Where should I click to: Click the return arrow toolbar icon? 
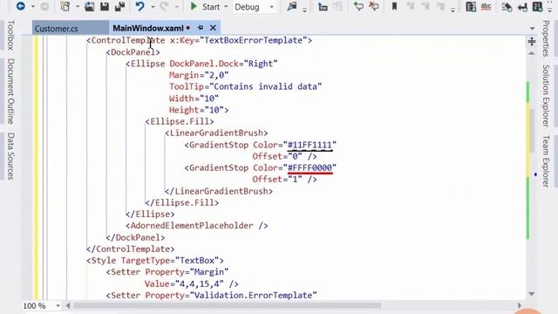tap(522, 7)
